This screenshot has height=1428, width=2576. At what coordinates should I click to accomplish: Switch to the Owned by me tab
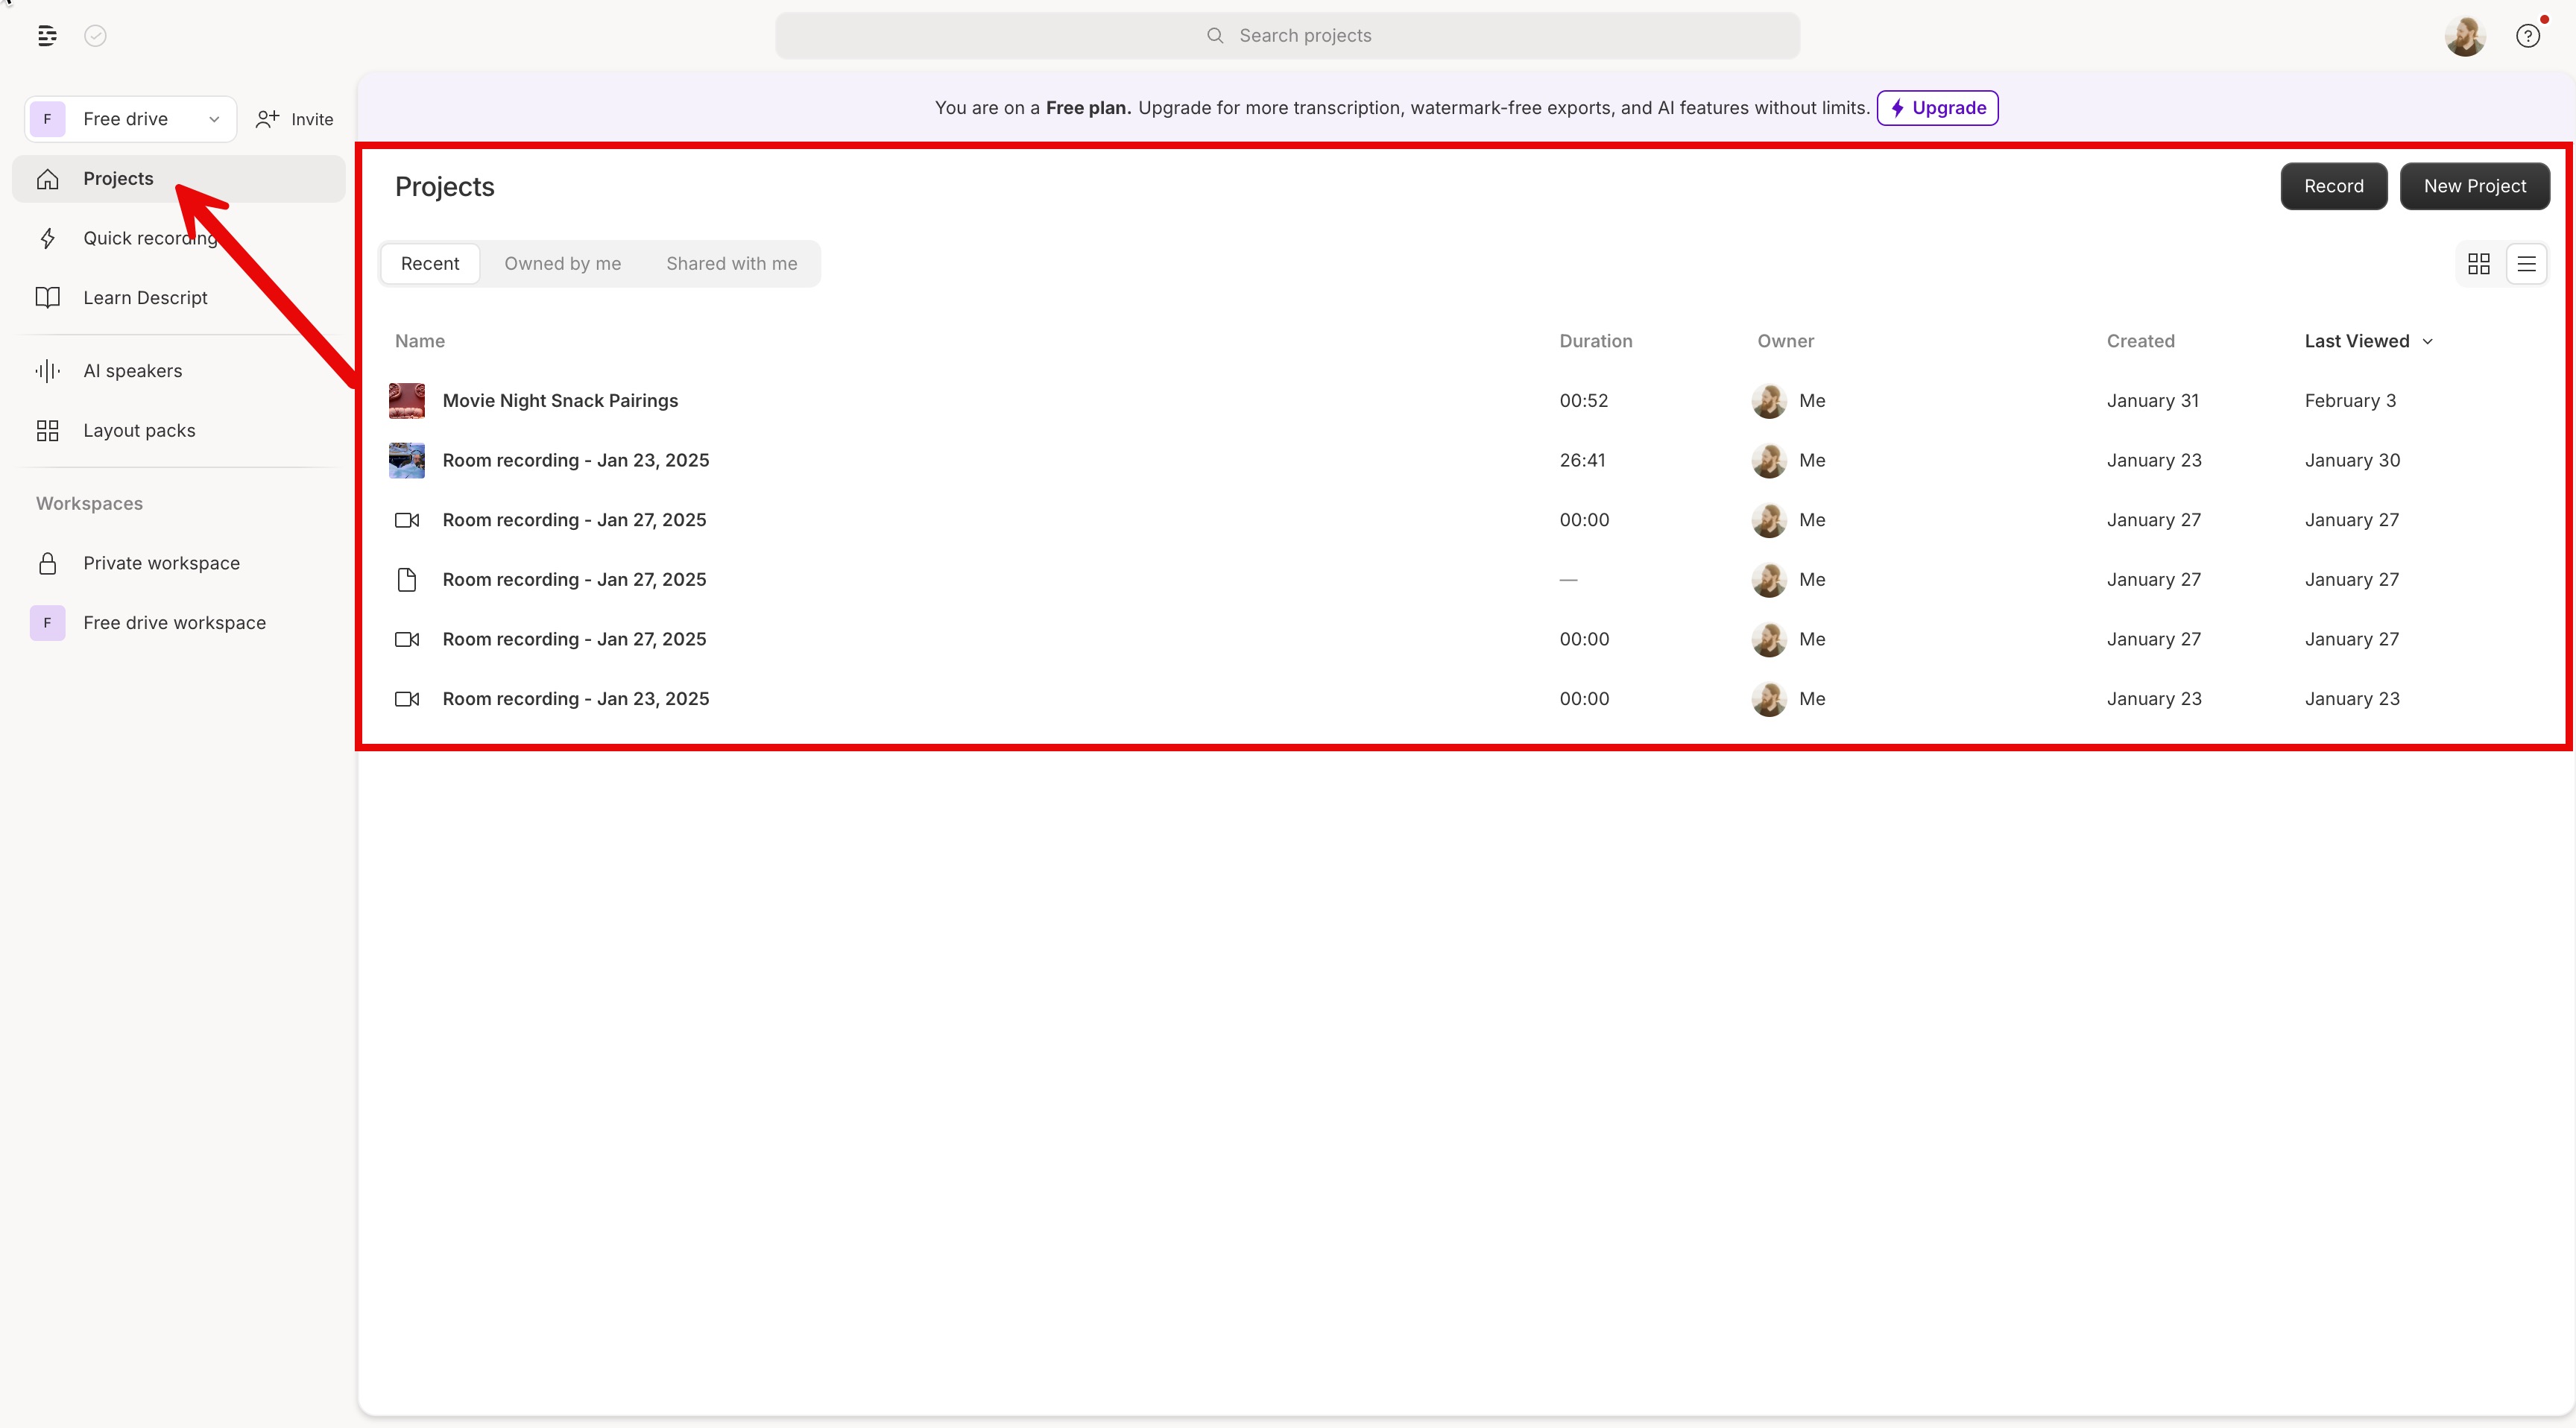click(563, 263)
